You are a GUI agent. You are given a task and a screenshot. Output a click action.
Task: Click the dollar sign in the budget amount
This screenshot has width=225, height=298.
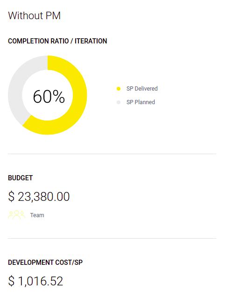click(x=11, y=197)
